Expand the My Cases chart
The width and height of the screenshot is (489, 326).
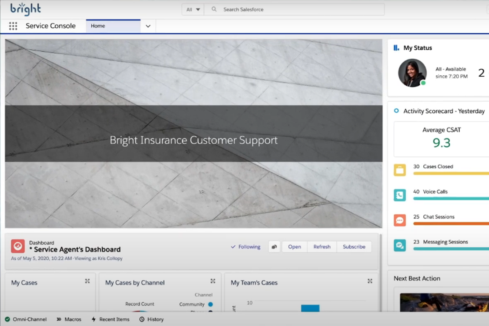coord(87,281)
